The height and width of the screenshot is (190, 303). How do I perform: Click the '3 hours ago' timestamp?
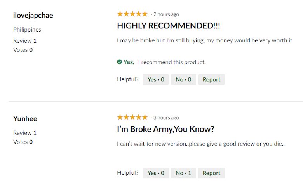[x=166, y=118]
